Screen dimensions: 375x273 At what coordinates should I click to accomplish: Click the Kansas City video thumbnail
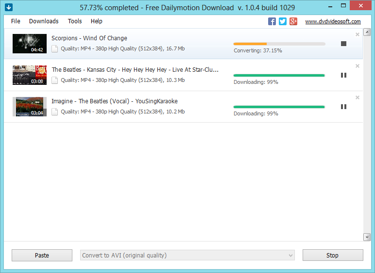tap(30, 75)
